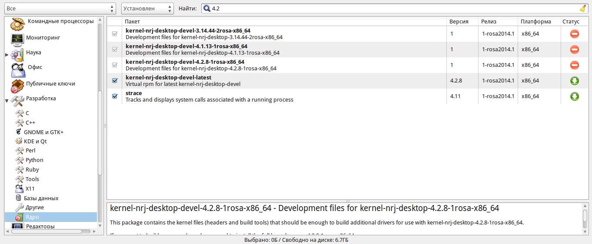Toggle the checkbox for kernel-nrj-desktop-devel-4.1.13

coord(115,49)
